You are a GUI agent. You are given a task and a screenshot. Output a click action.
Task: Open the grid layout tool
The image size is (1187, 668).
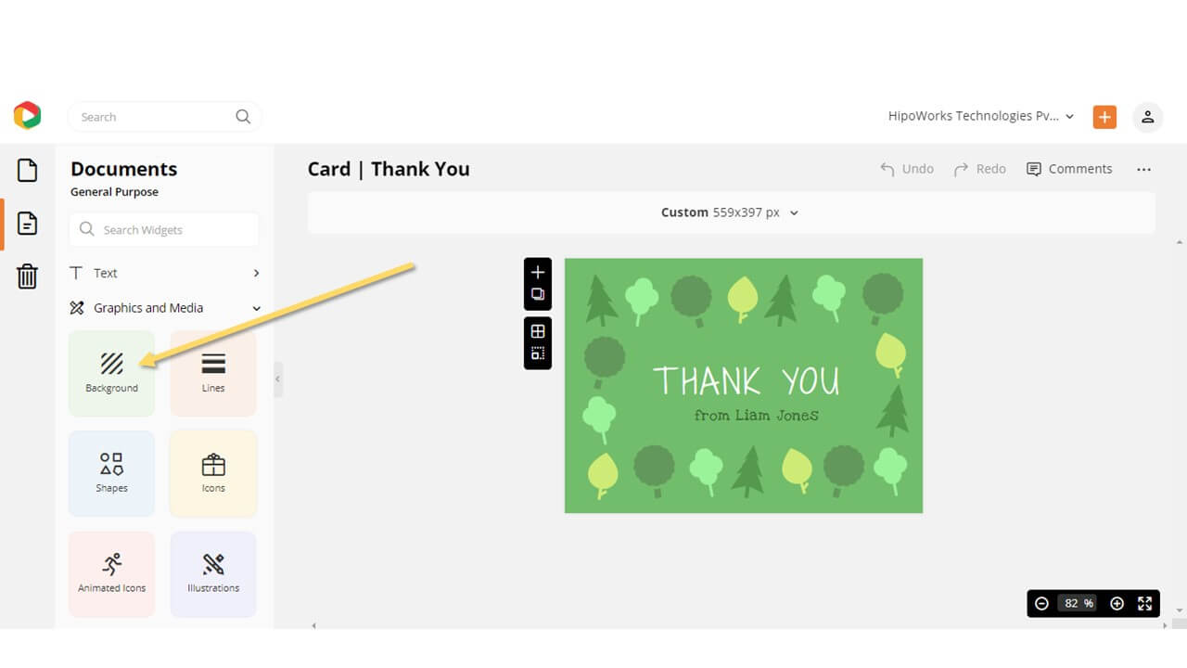coord(538,332)
